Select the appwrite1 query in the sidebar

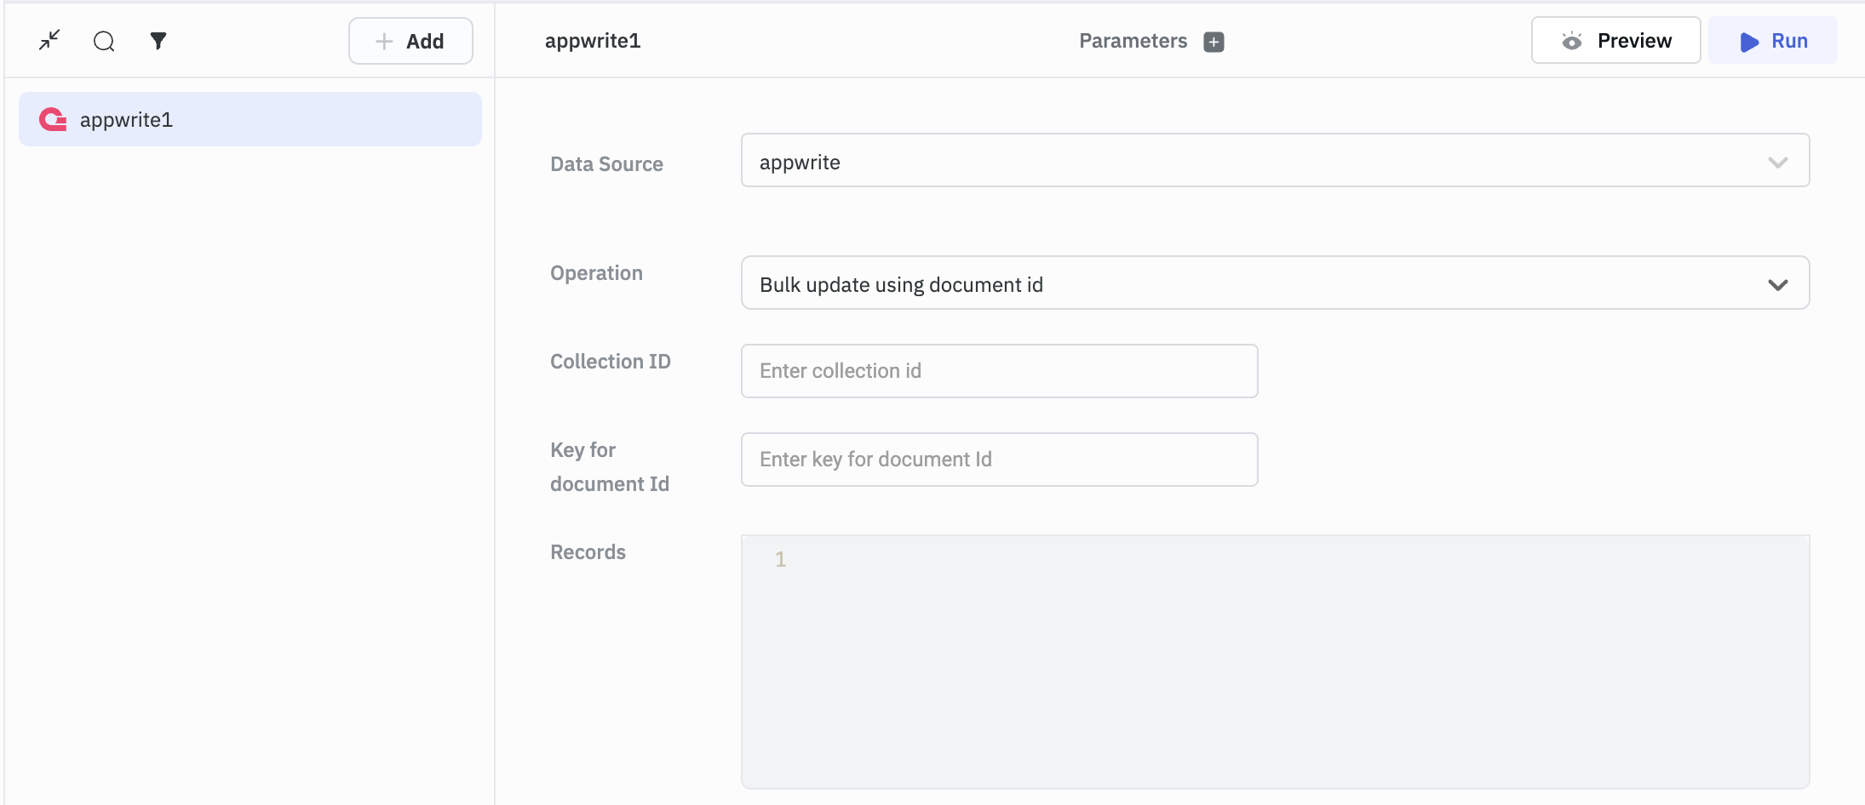(250, 120)
